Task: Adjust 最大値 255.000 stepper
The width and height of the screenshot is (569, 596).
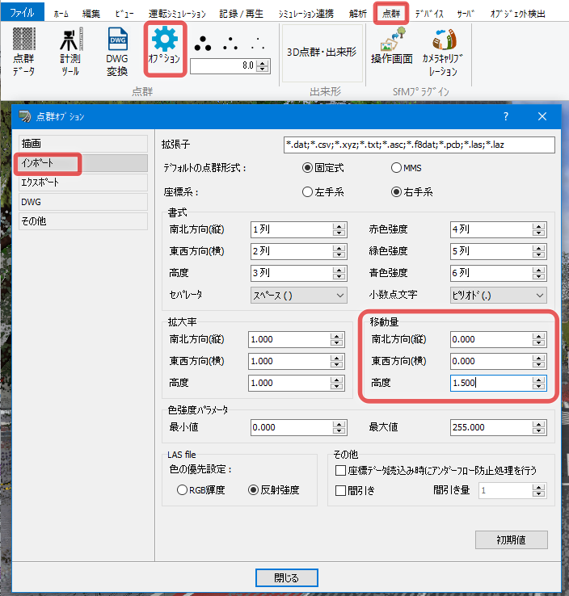Action: pos(538,427)
